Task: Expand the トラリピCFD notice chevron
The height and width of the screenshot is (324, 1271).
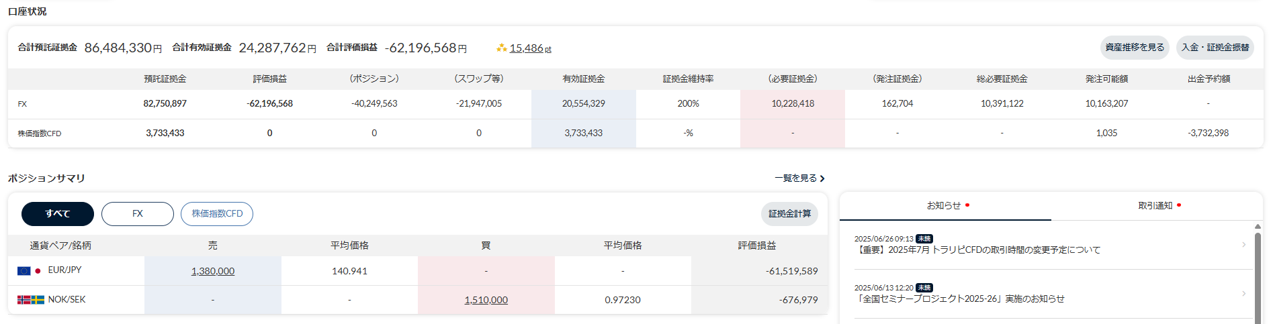Action: click(x=1244, y=245)
